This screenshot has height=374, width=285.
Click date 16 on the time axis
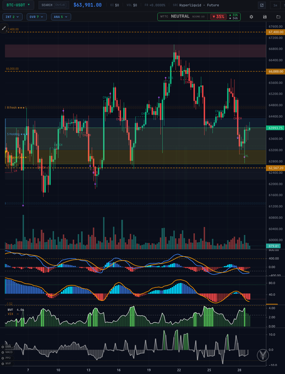click(119, 370)
